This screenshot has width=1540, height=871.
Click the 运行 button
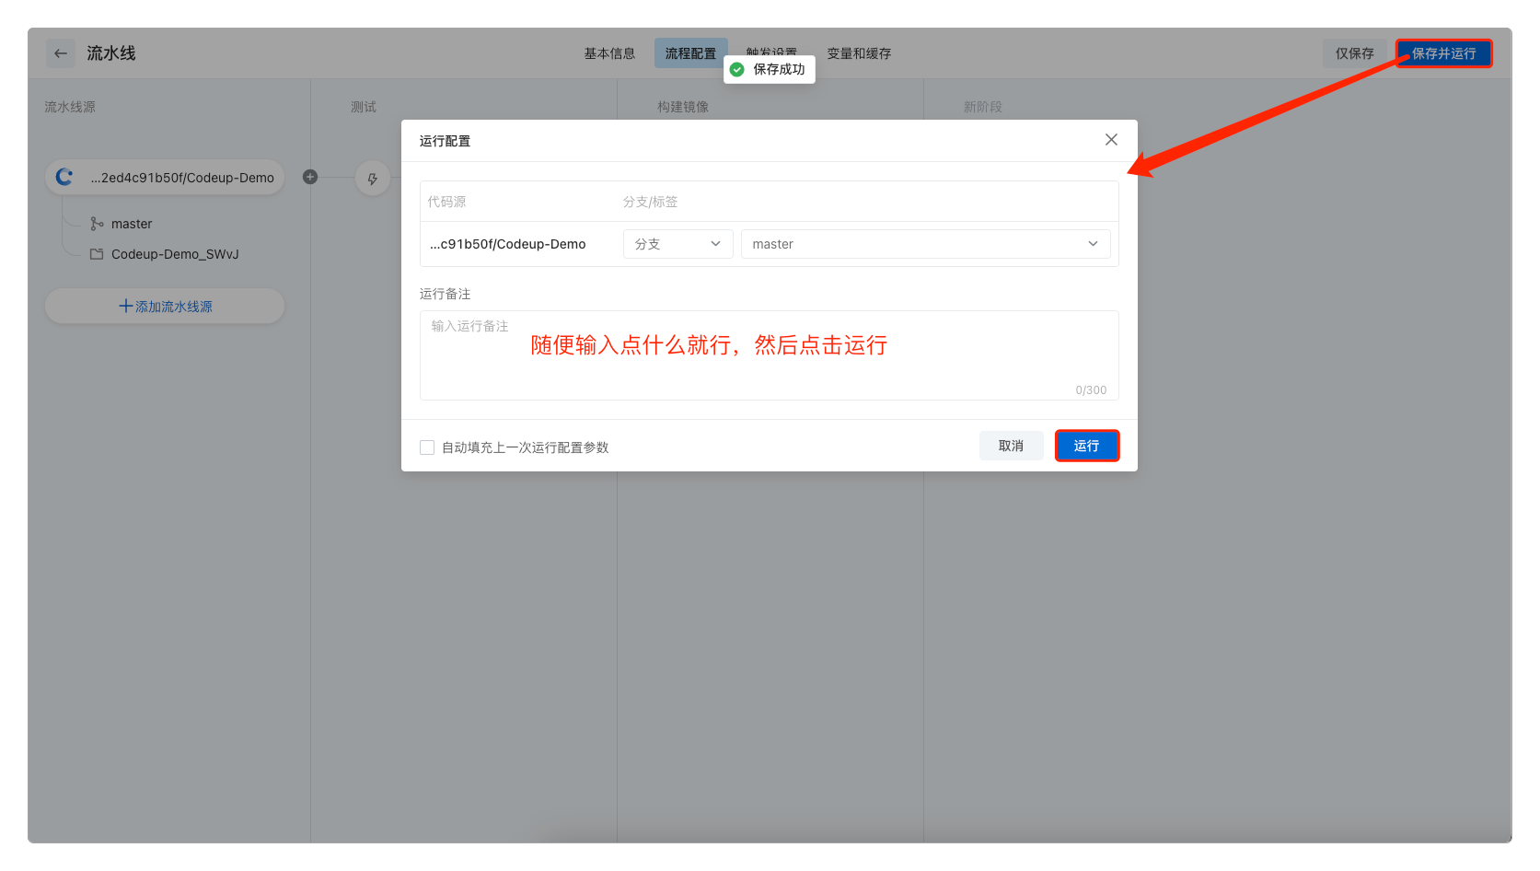[x=1086, y=446]
